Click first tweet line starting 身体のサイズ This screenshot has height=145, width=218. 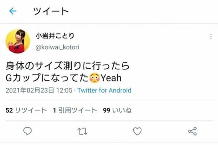click(68, 66)
